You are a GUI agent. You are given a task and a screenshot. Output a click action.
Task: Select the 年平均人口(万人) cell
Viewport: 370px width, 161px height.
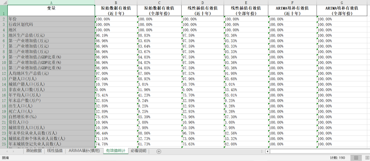click(51, 95)
